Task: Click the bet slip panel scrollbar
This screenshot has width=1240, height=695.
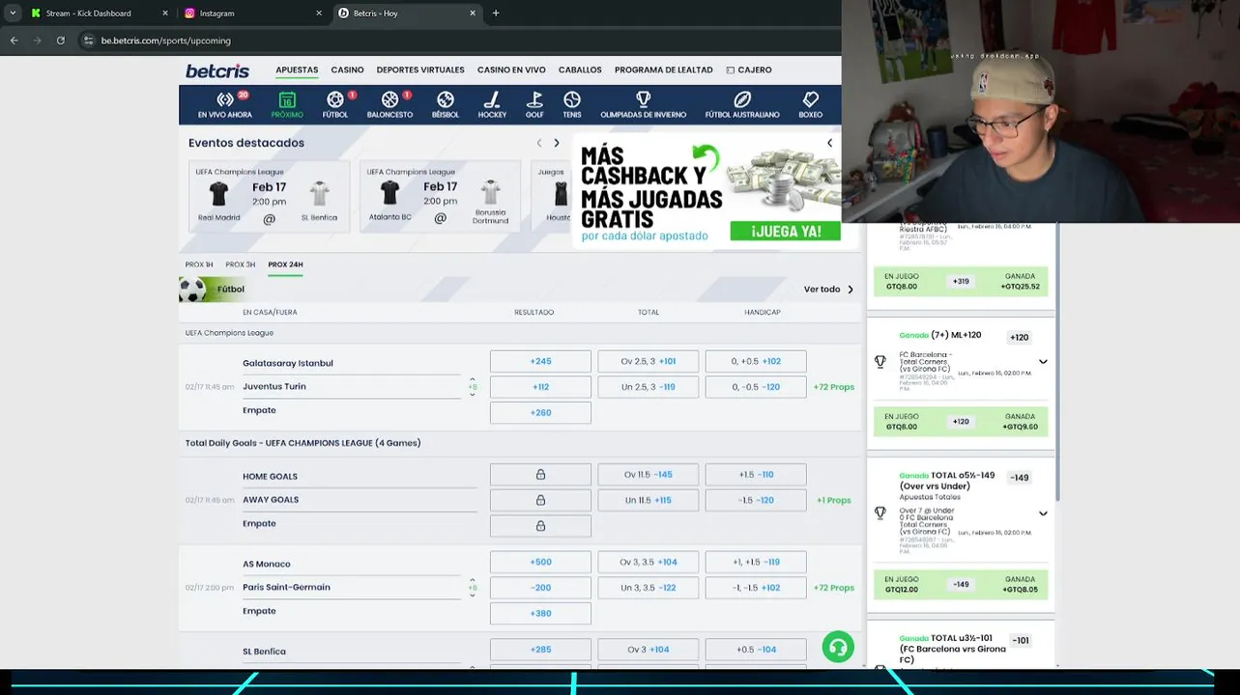Action: coord(1057,362)
